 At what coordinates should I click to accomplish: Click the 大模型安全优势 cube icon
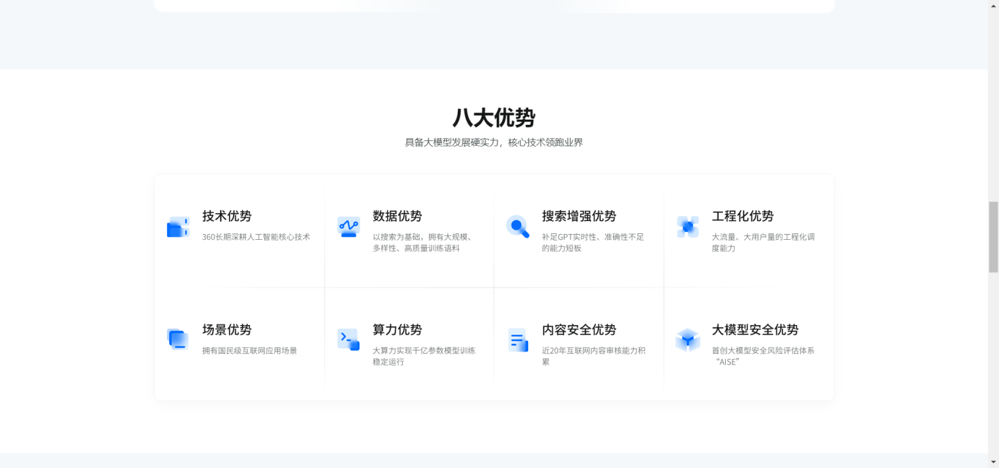687,340
